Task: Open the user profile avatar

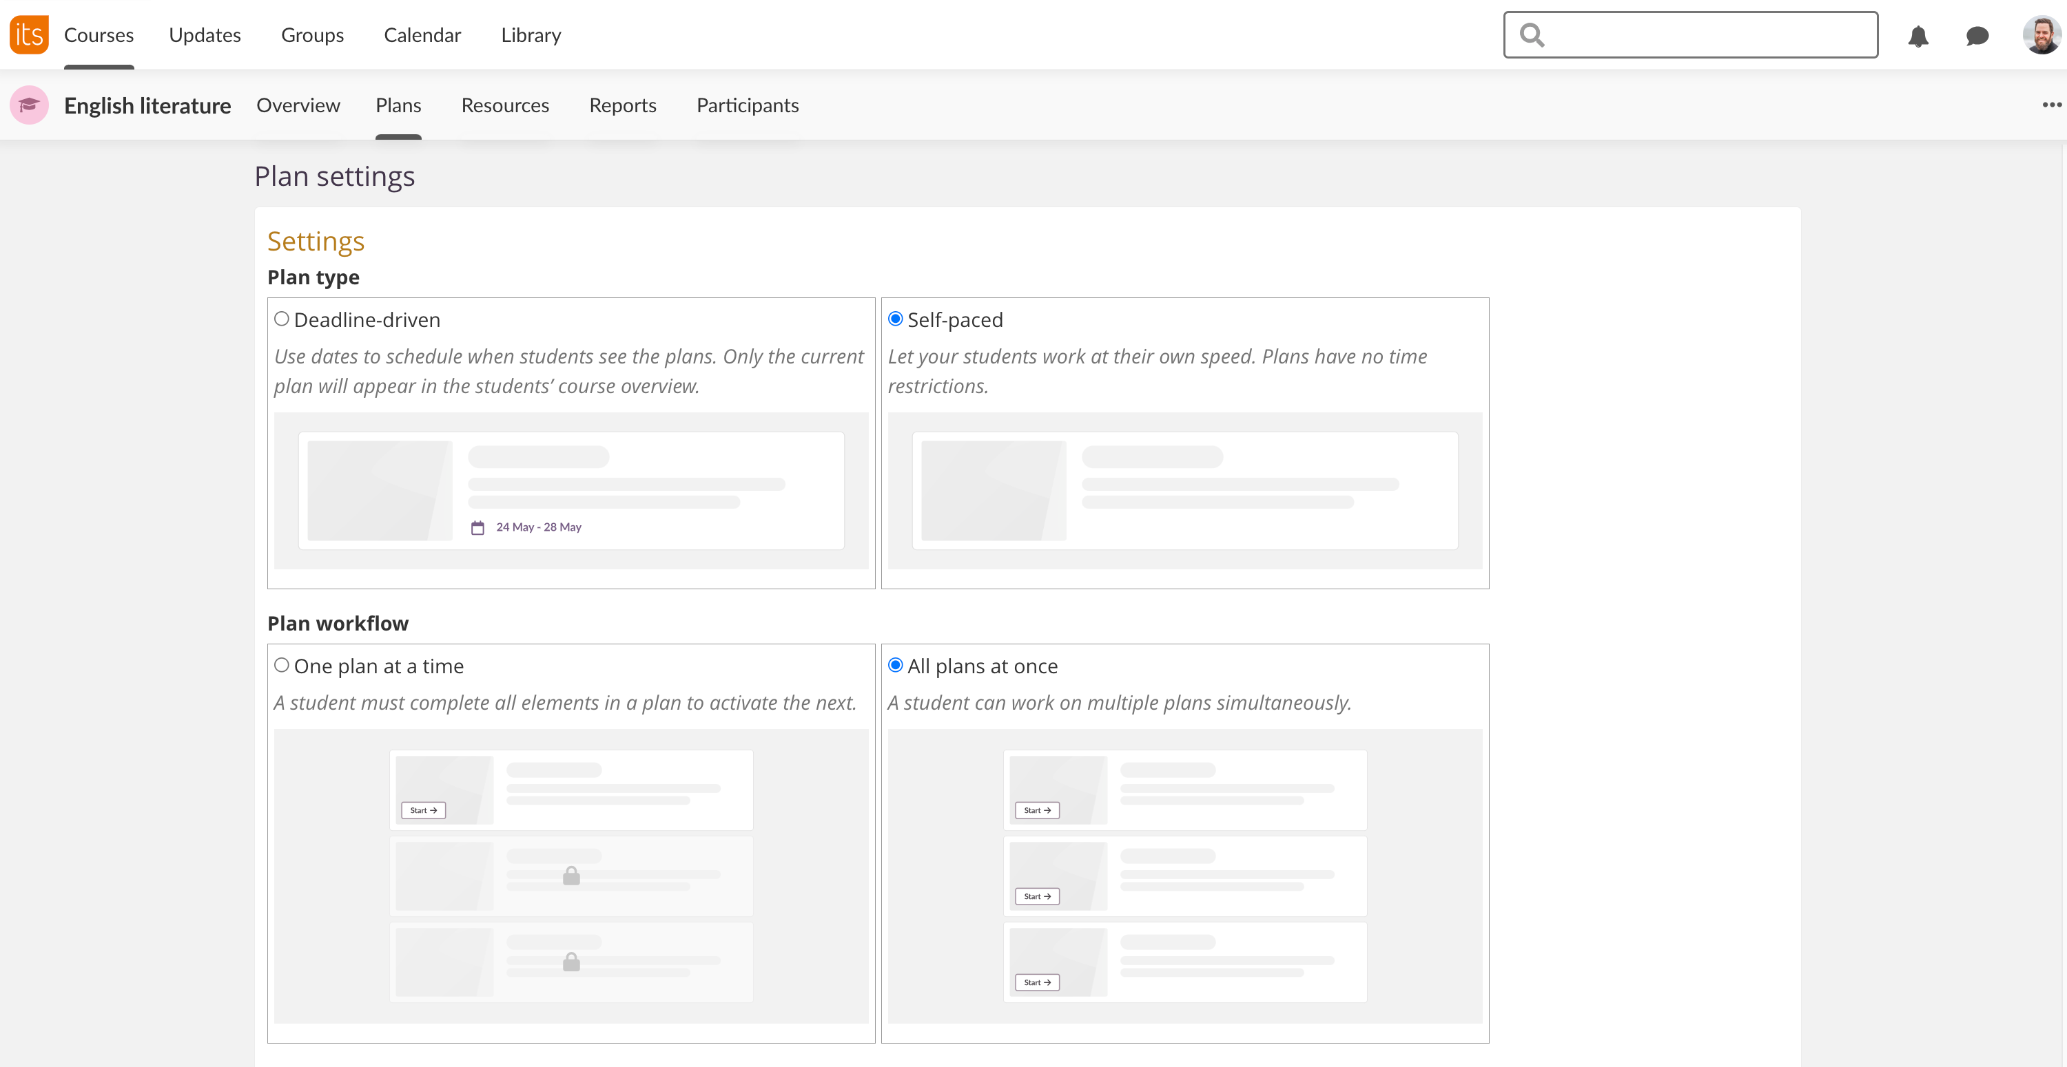Action: (x=2042, y=35)
